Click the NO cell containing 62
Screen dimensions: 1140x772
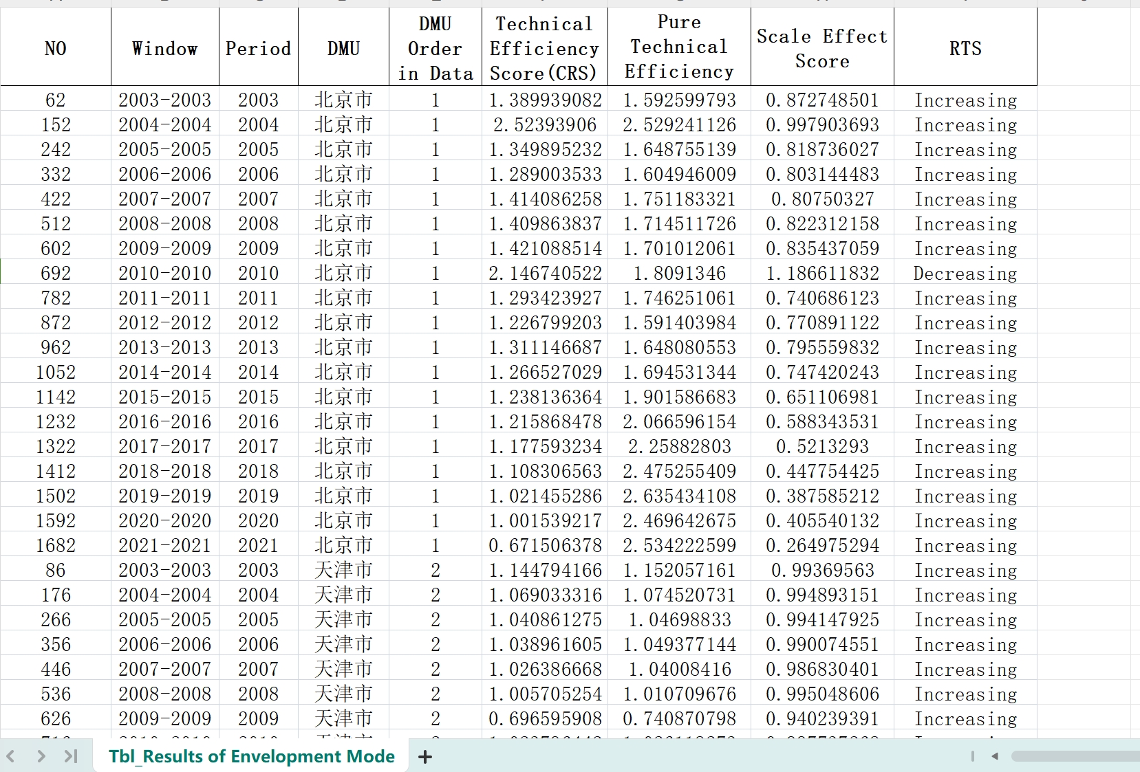56,100
